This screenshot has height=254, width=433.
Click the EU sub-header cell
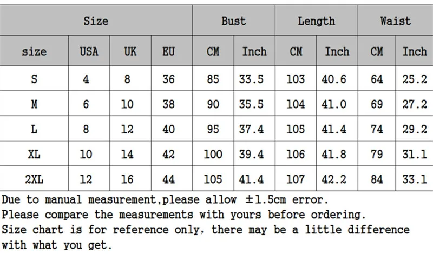[168, 52]
